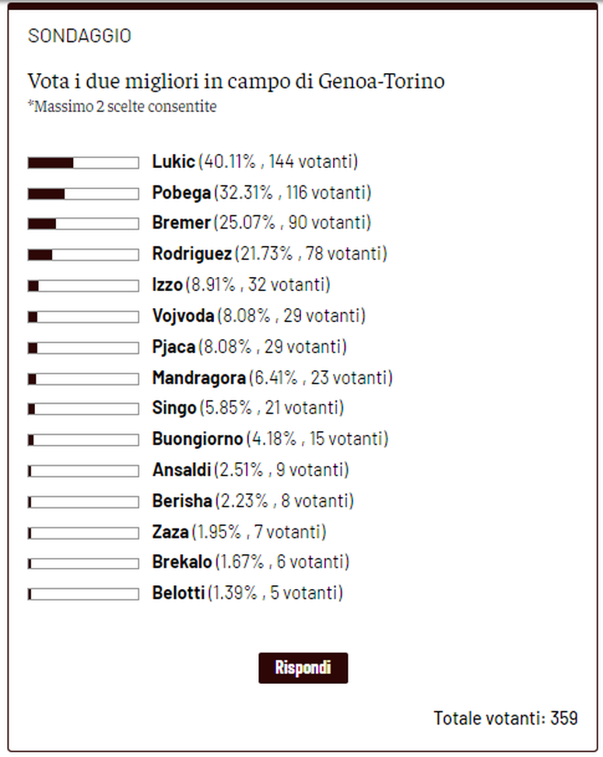Click Lukic's vote progress bar

point(82,162)
